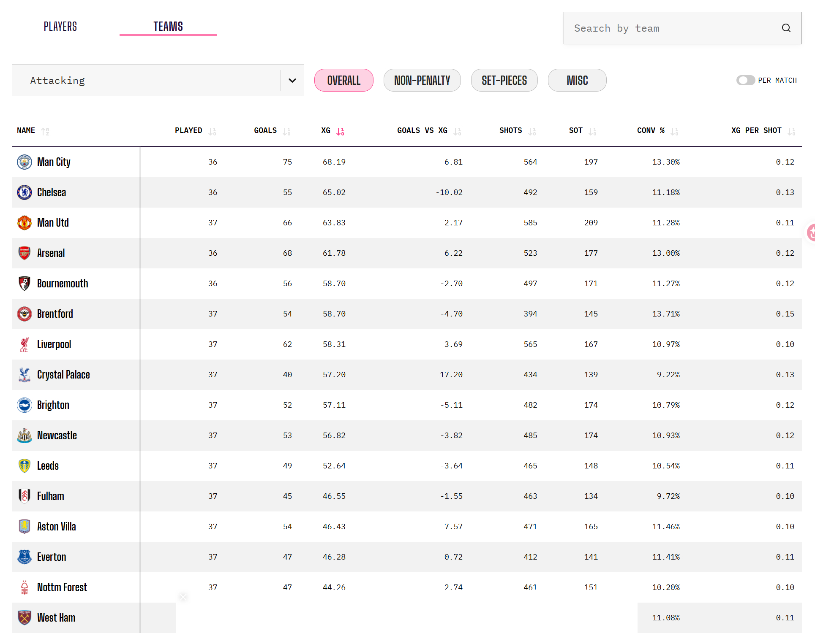Open the Everton team link

52,557
